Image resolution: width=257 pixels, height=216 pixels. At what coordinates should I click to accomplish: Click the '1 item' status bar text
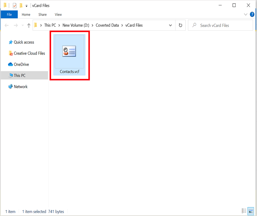pyautogui.click(x=10, y=211)
